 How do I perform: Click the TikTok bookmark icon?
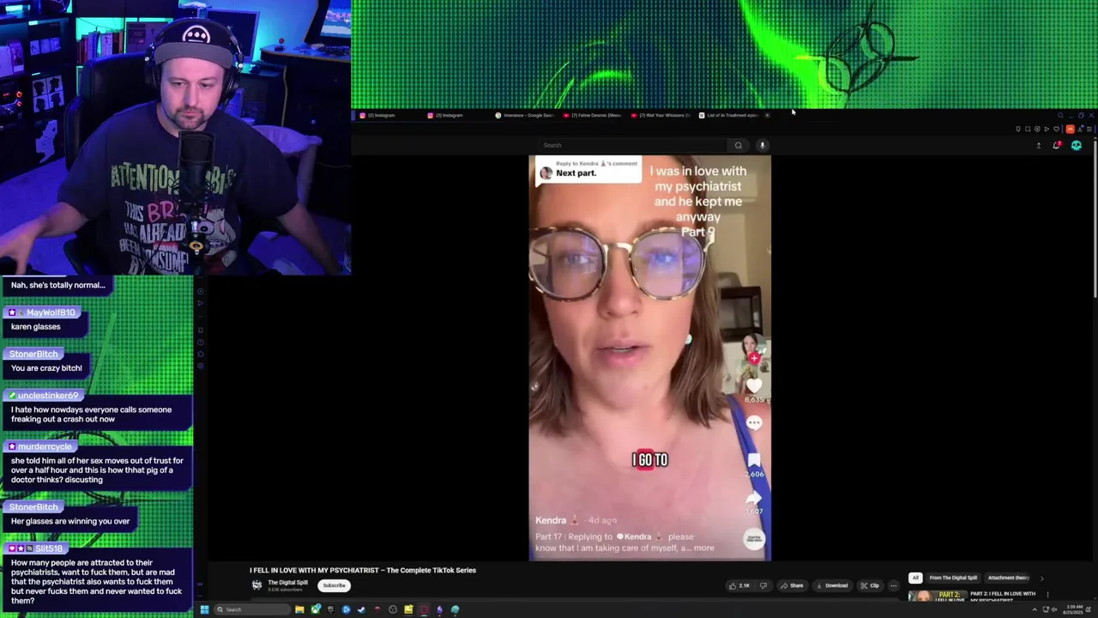click(x=754, y=461)
